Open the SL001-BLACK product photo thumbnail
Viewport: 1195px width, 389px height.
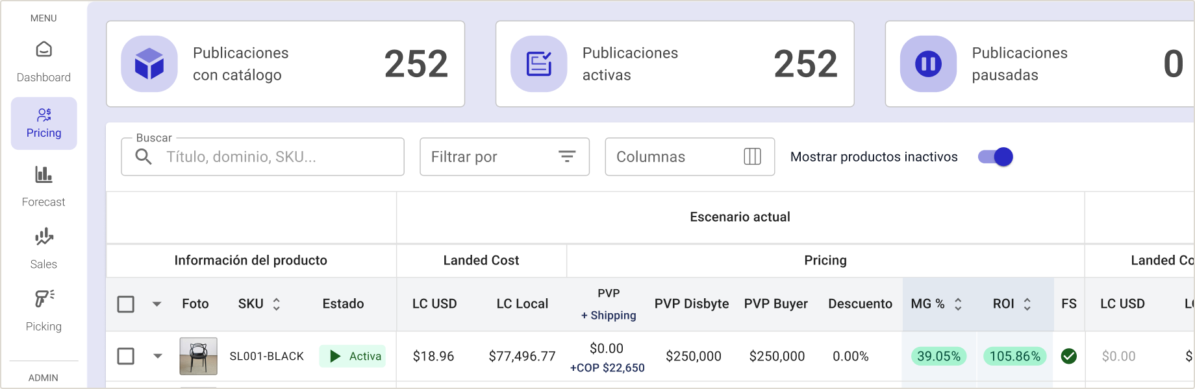[x=198, y=356]
